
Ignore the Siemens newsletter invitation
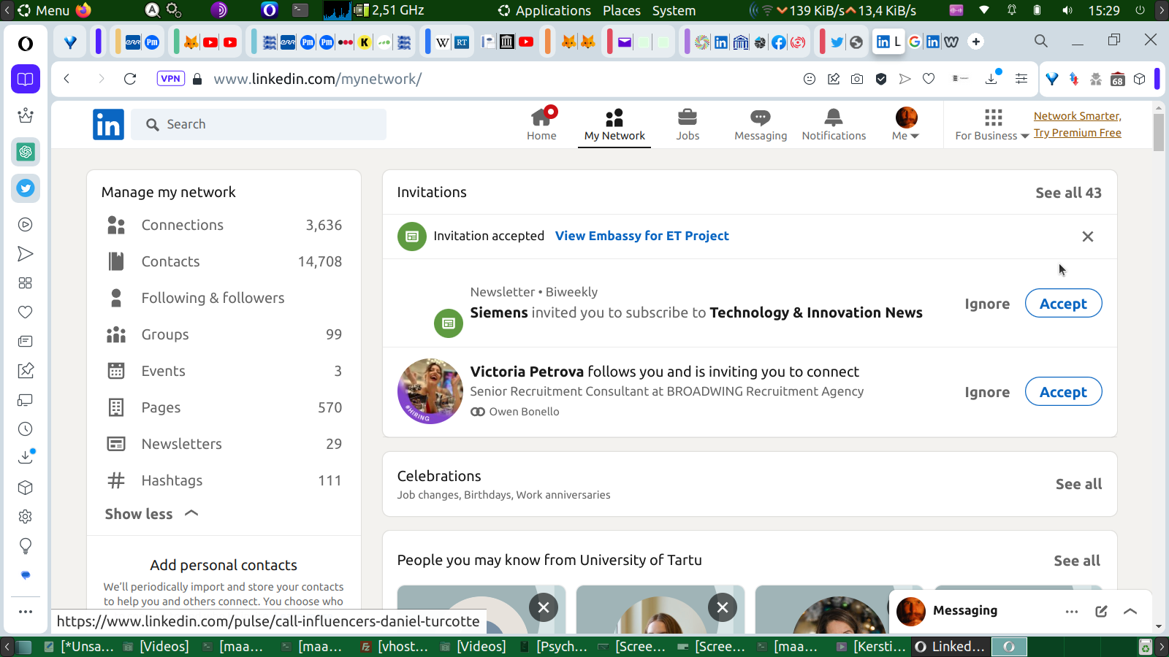coord(987,304)
